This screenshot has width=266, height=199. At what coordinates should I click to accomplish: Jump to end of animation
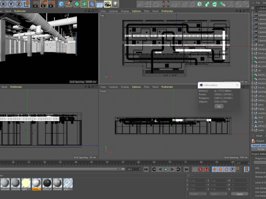coord(186,169)
